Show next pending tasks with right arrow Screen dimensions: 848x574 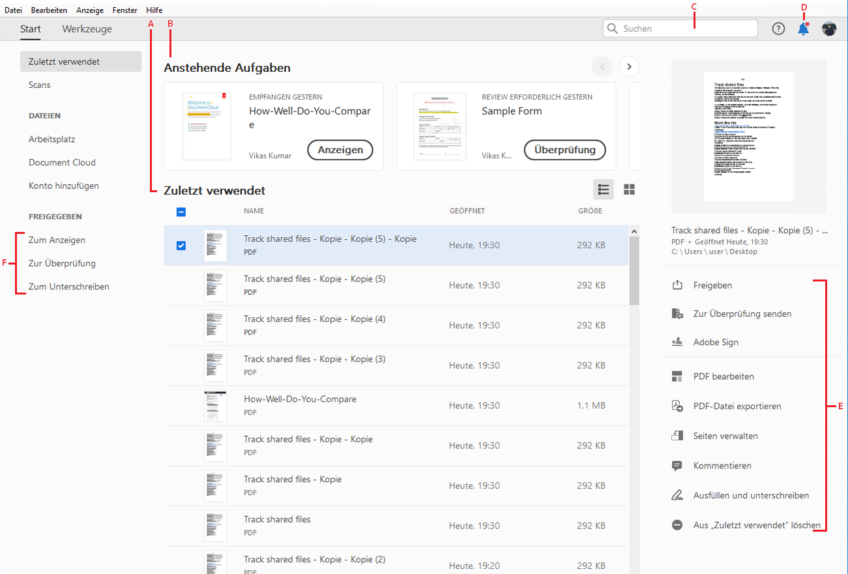[629, 66]
